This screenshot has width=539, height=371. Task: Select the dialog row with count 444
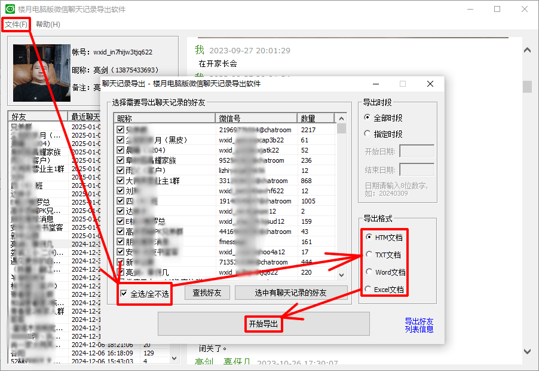225,262
